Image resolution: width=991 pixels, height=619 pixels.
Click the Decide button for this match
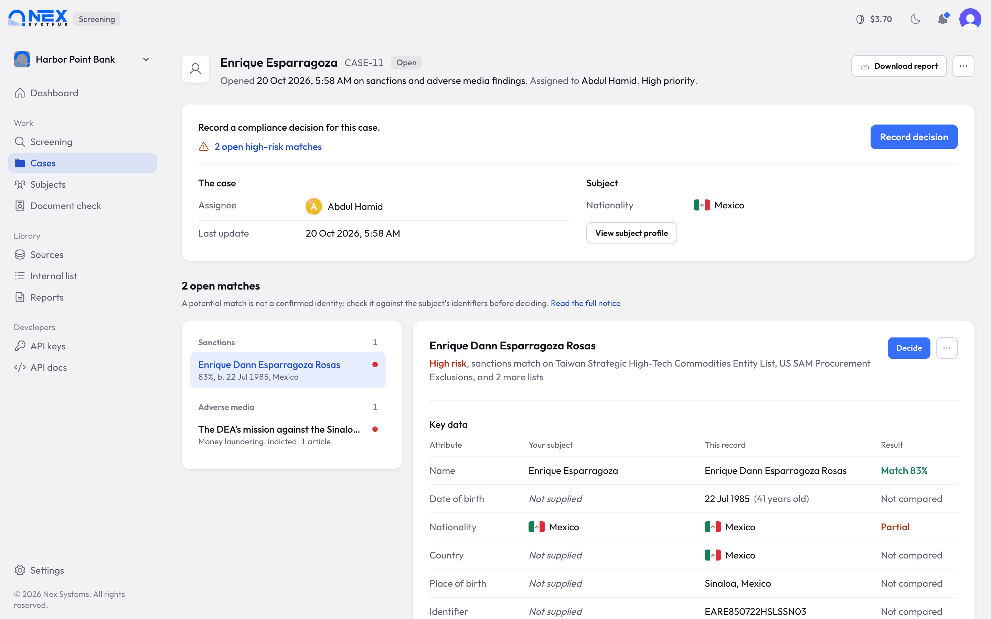coord(909,348)
